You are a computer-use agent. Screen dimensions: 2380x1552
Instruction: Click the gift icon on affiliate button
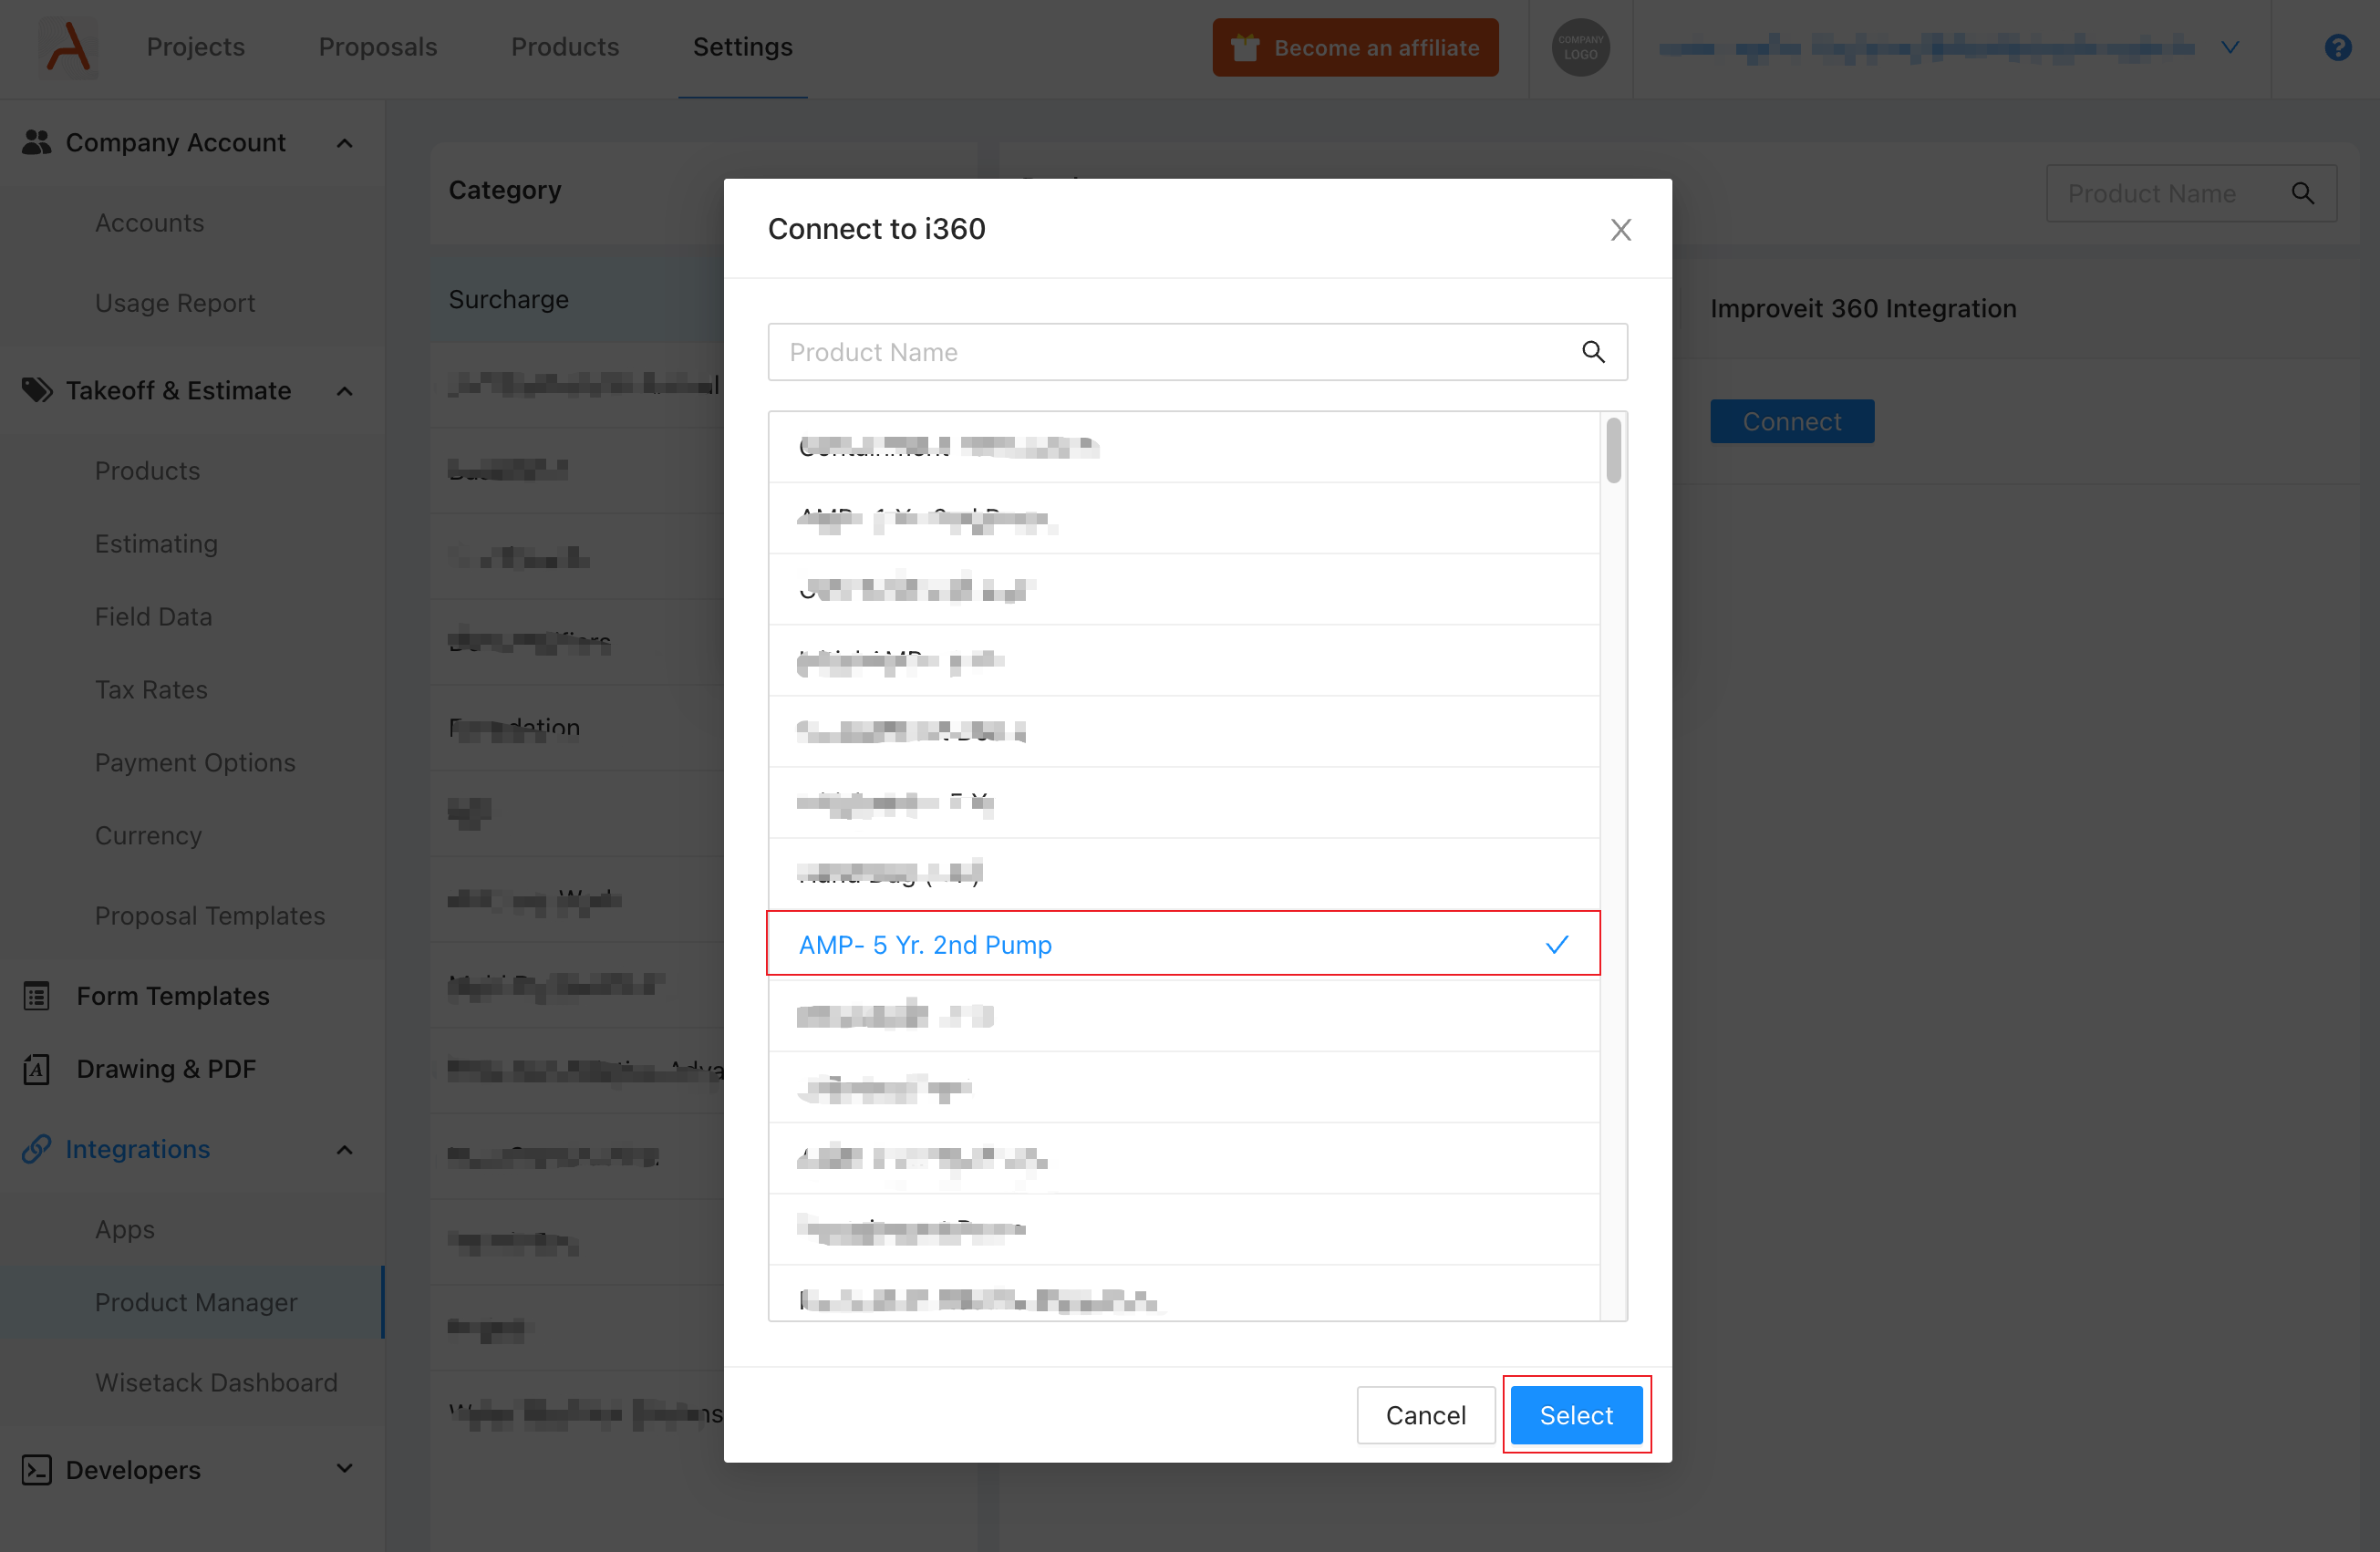click(1245, 47)
